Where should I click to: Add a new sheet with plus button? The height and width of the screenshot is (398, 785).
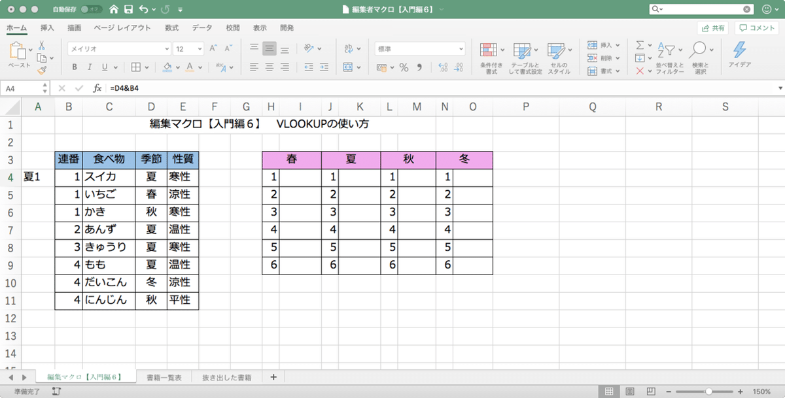pos(273,377)
